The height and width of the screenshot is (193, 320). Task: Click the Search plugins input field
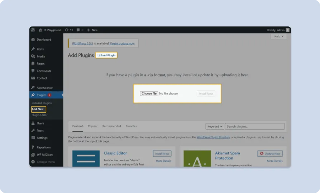point(255,126)
